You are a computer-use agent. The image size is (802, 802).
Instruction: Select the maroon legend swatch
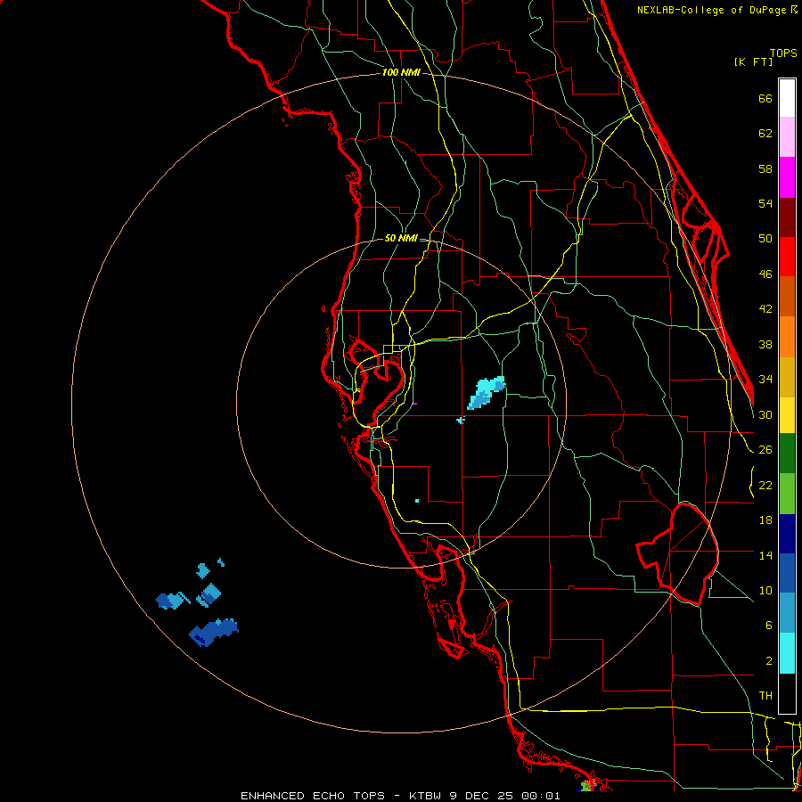point(787,217)
